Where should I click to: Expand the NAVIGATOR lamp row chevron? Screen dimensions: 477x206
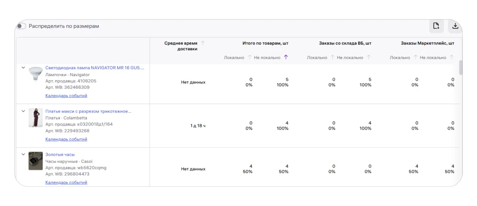[23, 68]
